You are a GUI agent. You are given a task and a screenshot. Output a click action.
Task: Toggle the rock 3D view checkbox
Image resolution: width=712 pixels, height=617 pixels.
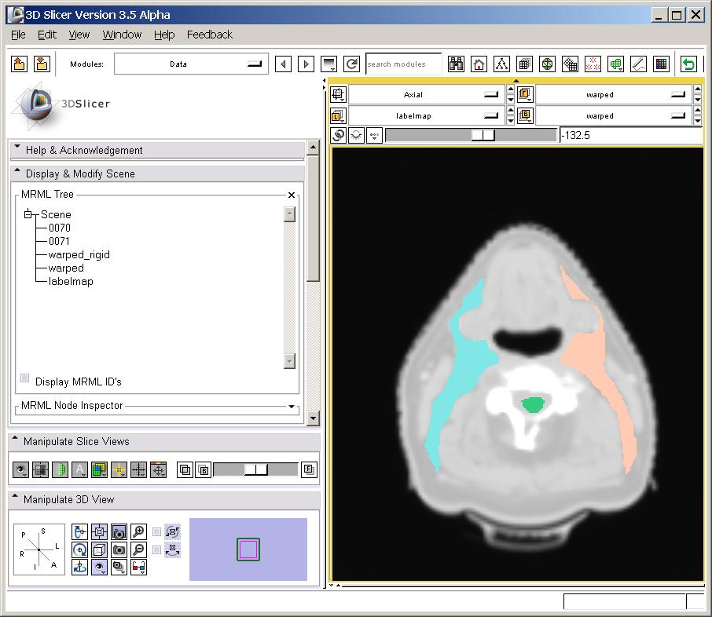point(157,549)
